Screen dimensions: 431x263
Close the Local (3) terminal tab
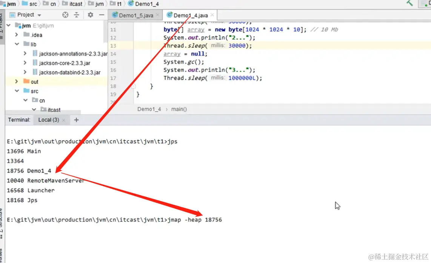coord(64,120)
